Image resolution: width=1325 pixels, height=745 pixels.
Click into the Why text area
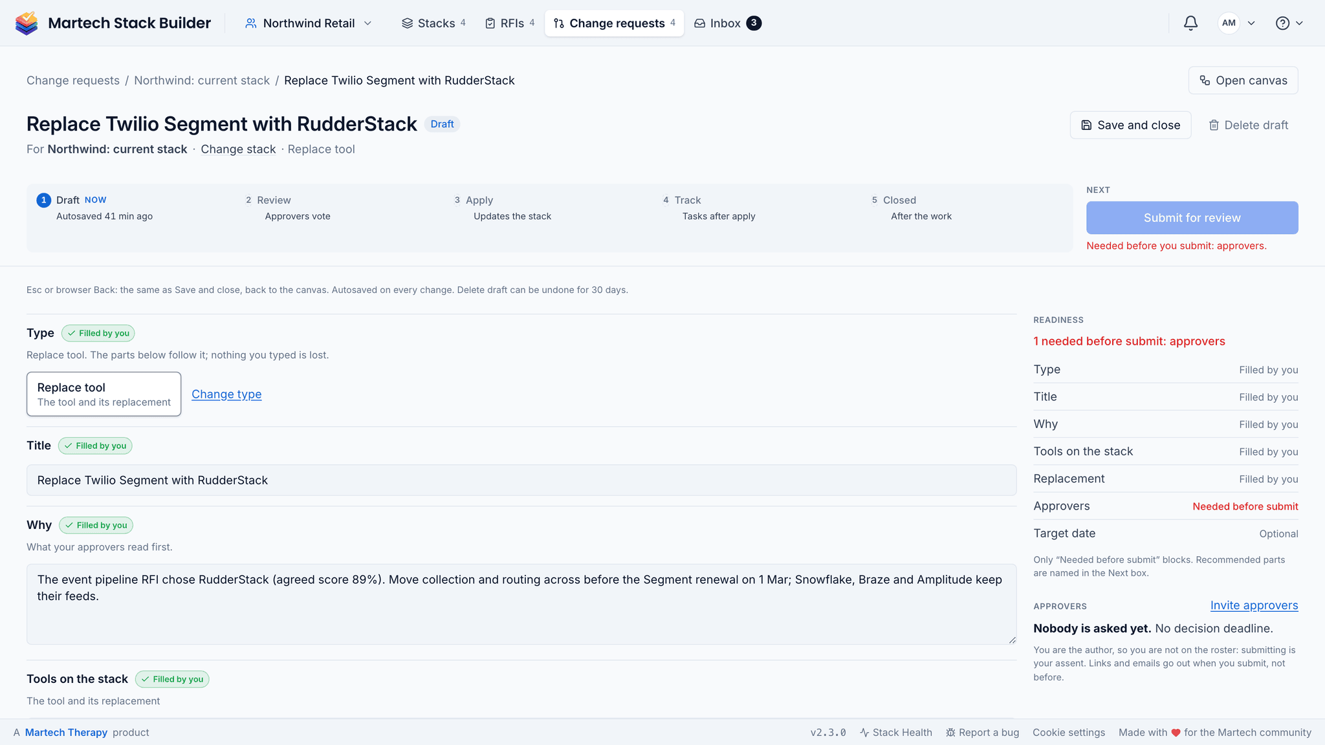tap(521, 604)
